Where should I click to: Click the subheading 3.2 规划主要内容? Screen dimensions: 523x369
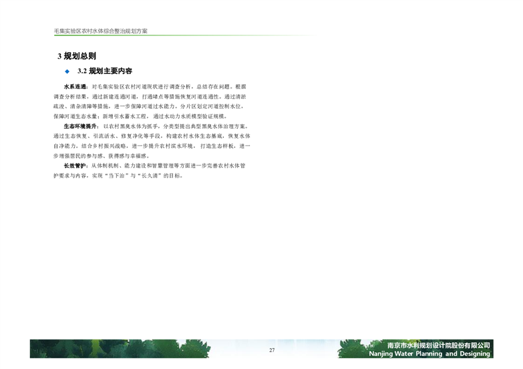105,71
